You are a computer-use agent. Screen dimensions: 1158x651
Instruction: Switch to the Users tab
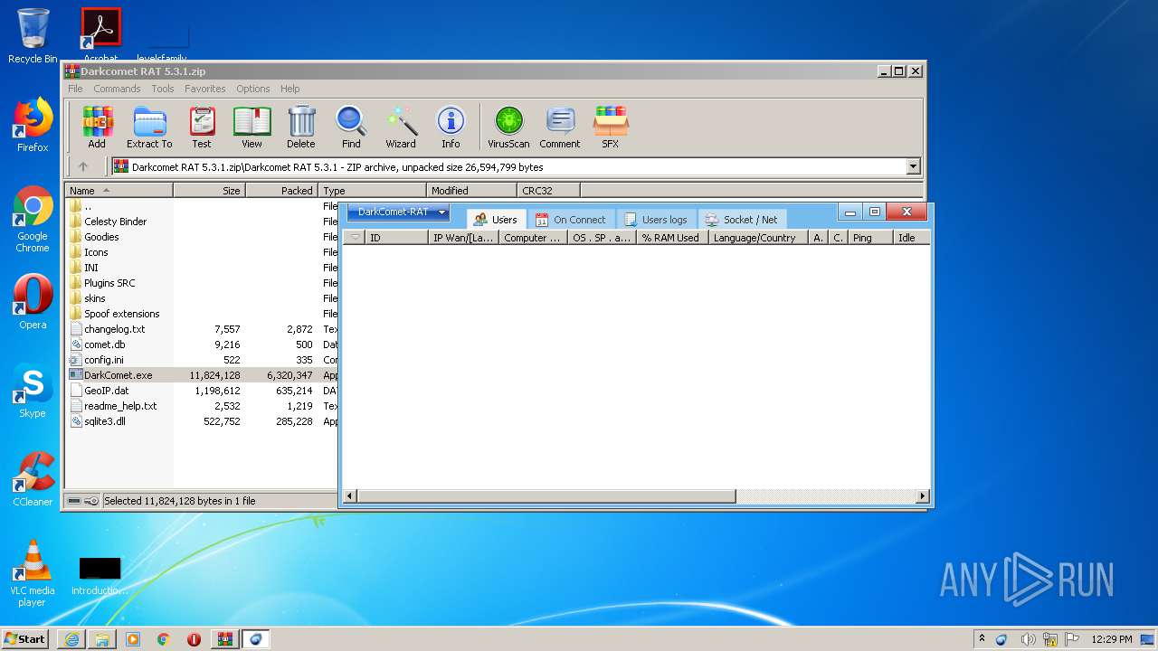point(496,219)
